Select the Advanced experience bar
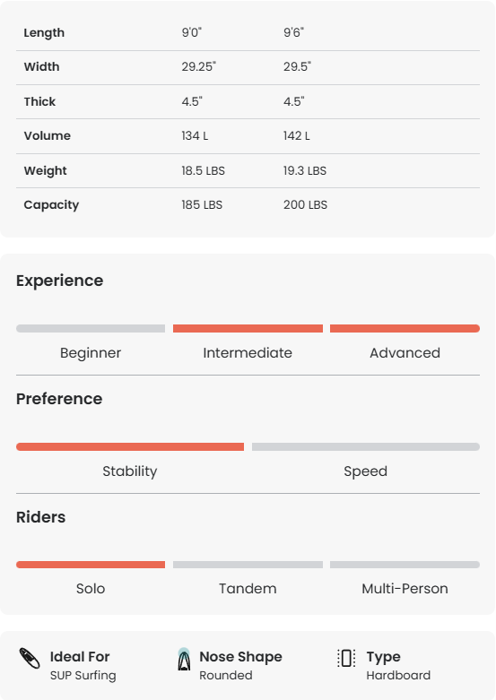The height and width of the screenshot is (700, 496). [405, 329]
